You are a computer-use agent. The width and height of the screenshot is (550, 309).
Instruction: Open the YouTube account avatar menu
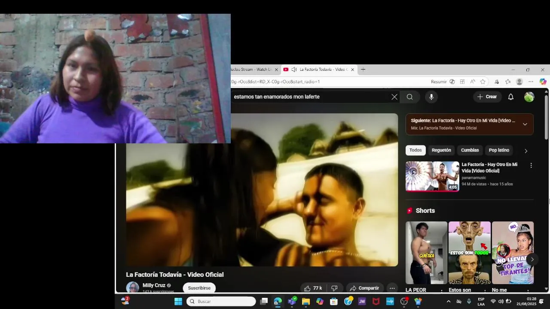click(x=529, y=97)
